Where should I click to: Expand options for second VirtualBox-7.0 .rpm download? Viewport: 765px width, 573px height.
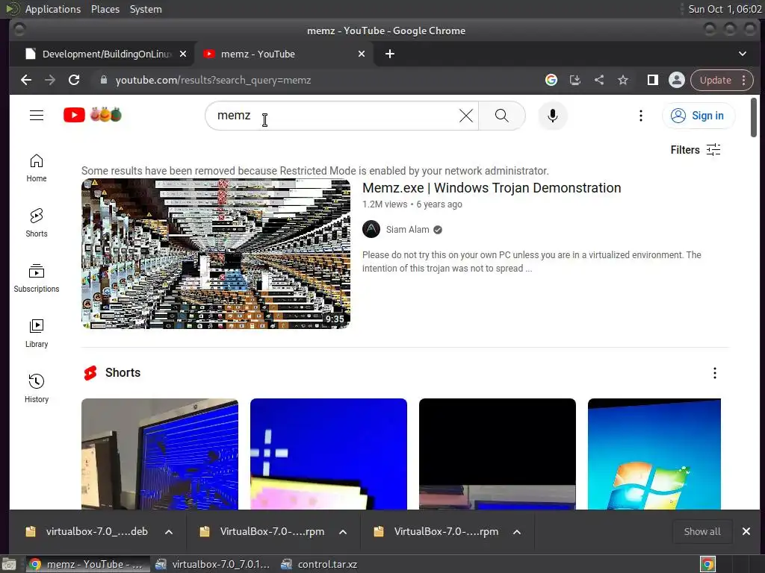click(517, 531)
